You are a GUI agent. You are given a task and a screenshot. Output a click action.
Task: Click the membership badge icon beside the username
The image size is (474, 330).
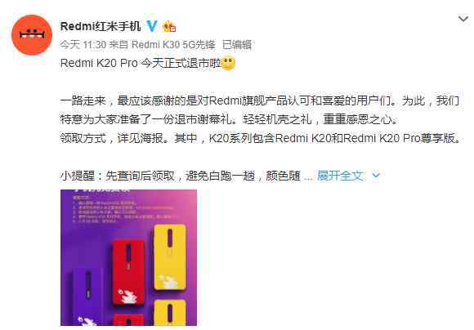coord(169,27)
